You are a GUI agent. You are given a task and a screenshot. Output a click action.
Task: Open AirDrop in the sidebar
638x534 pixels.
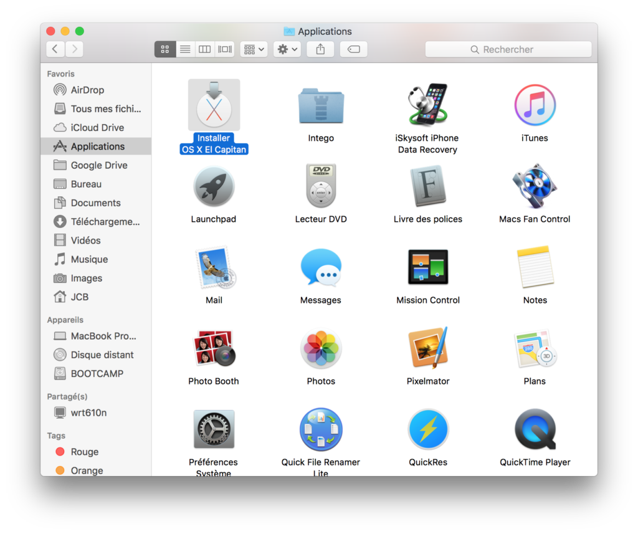(x=96, y=90)
